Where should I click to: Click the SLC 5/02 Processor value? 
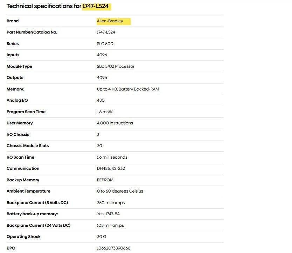click(x=116, y=66)
